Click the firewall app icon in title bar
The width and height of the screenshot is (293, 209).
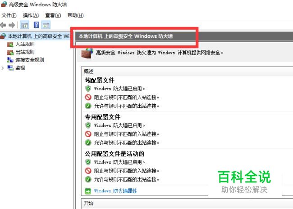pos(4,4)
